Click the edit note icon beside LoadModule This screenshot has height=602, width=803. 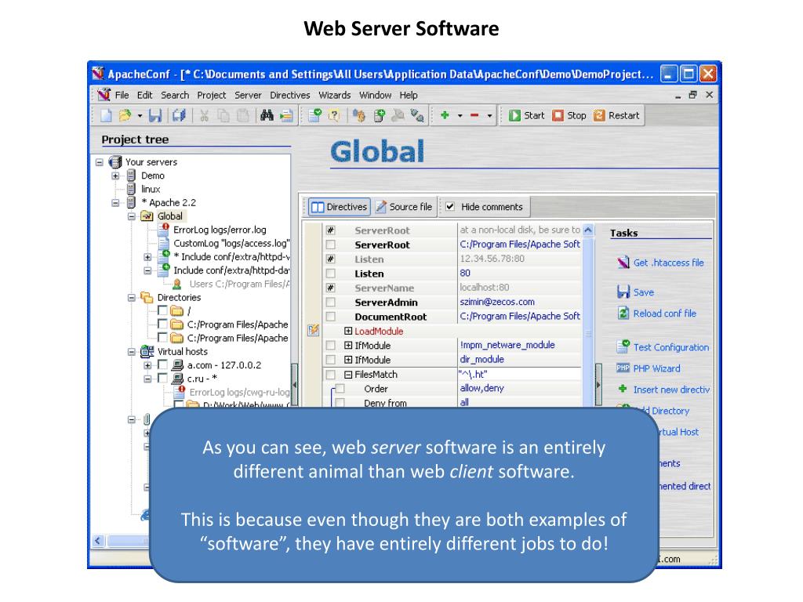tap(314, 331)
